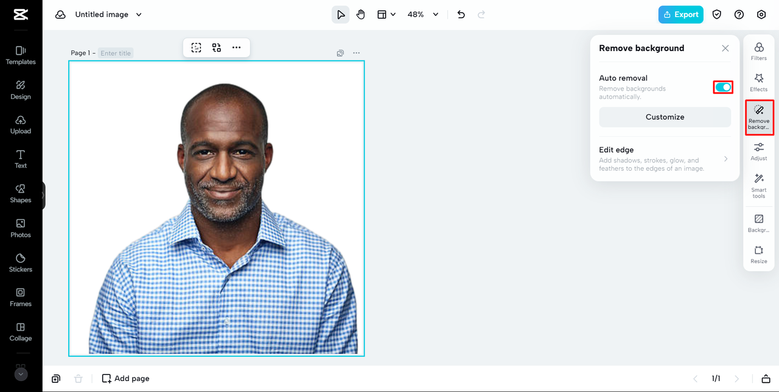779x392 pixels.
Task: Open the Templates panel
Action: click(21, 55)
